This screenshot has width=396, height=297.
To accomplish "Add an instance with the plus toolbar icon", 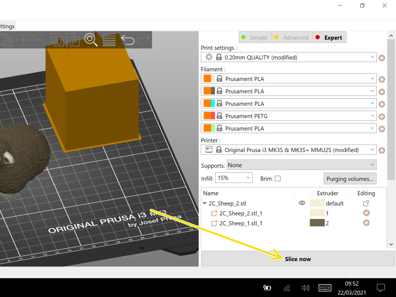I will click(x=23, y=39).
